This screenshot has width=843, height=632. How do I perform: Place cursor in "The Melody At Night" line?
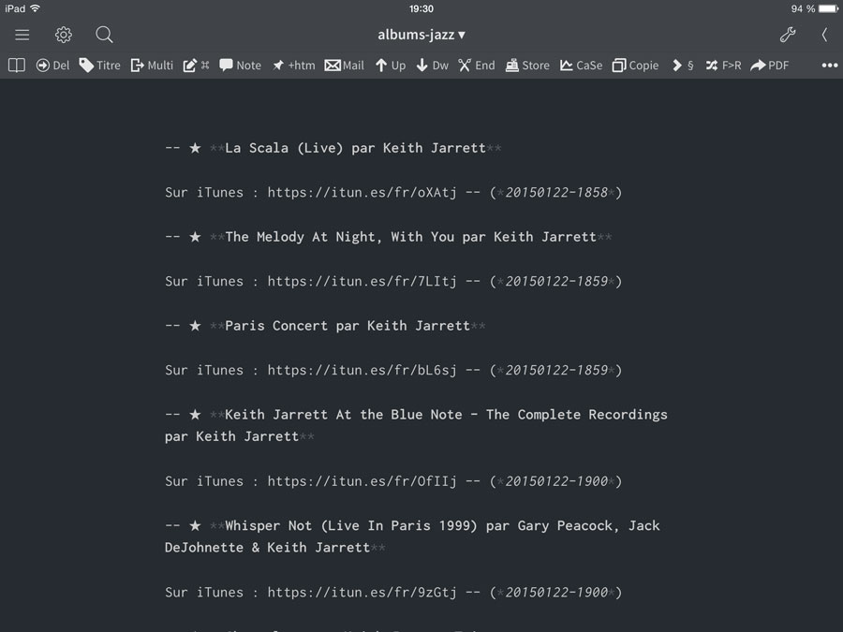coord(411,237)
